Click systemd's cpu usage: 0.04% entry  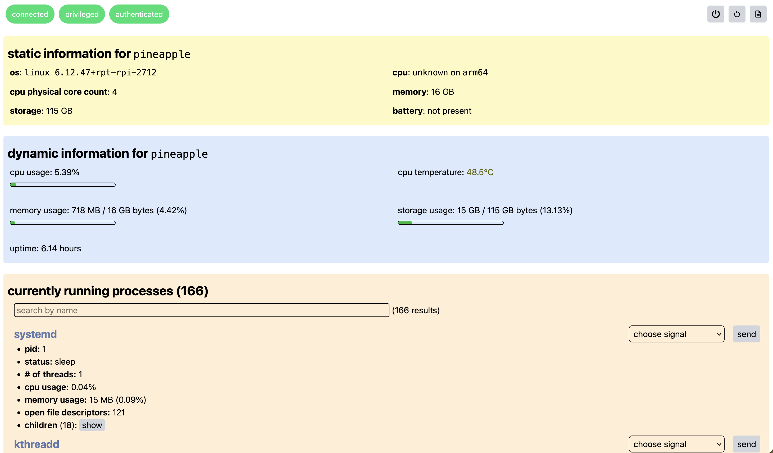(x=60, y=387)
